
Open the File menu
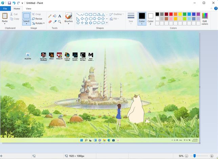pyautogui.click(x=5, y=8)
